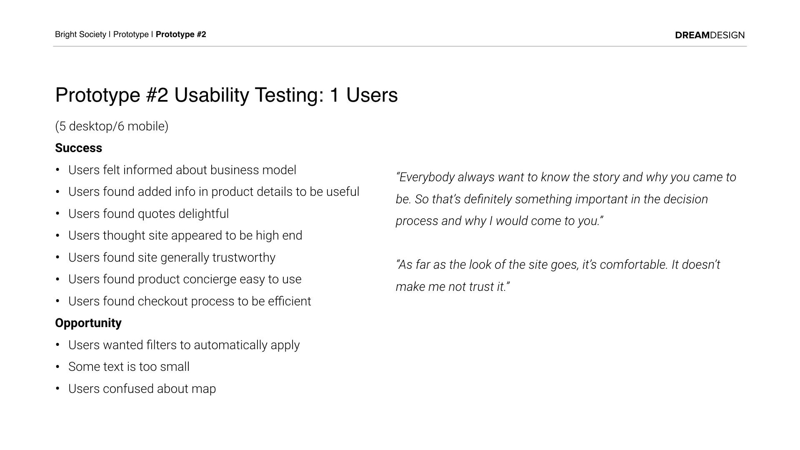Image resolution: width=800 pixels, height=450 pixels.
Task: Click bullet about added info in product details
Action: pyautogui.click(x=214, y=192)
